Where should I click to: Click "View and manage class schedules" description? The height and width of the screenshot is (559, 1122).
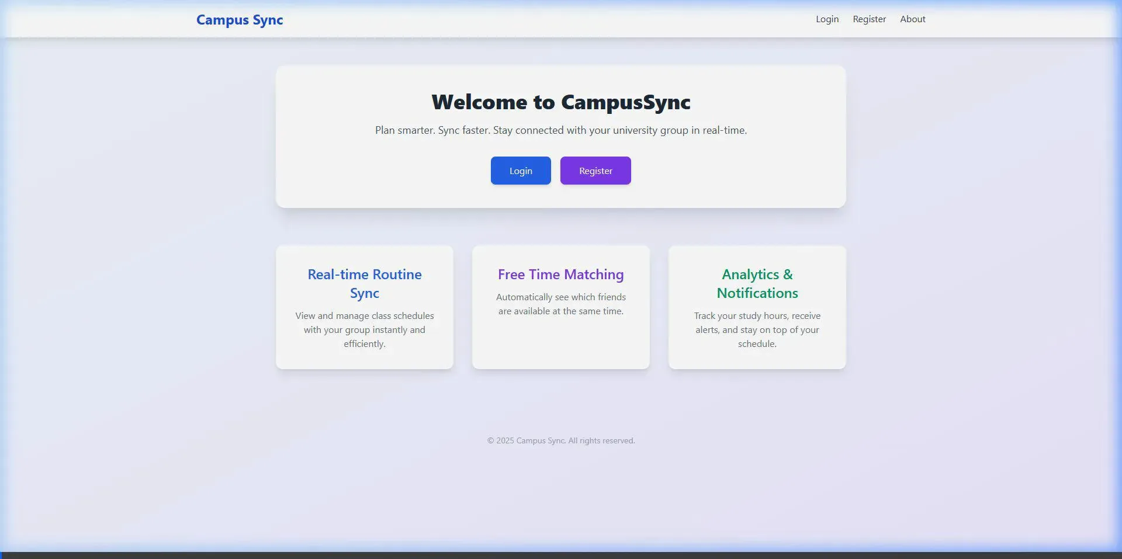click(x=365, y=329)
